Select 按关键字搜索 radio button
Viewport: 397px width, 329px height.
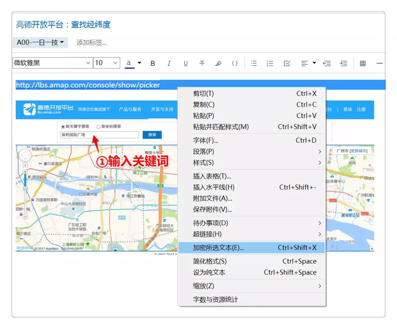click(x=63, y=126)
